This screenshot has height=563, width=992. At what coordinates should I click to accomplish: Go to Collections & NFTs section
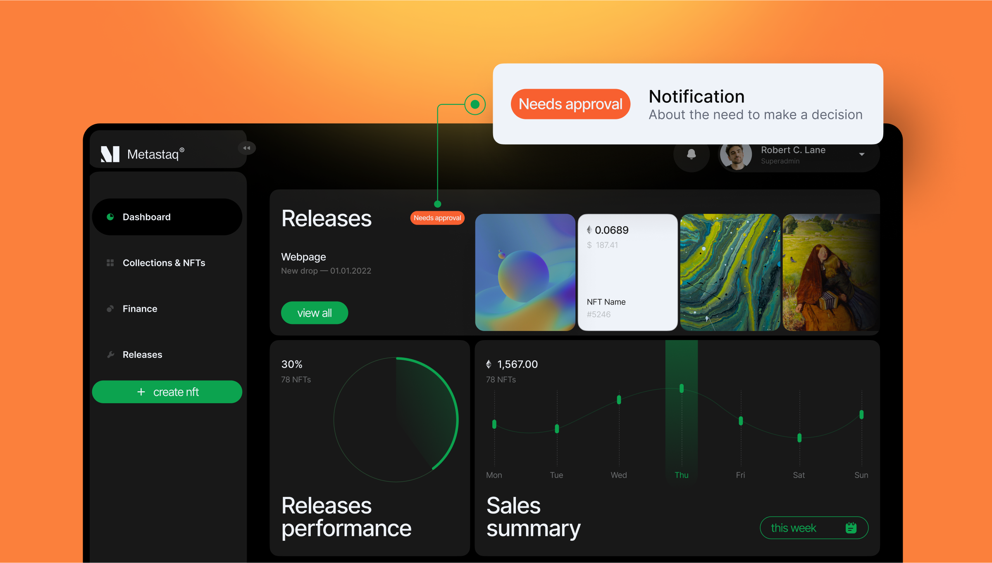[x=164, y=263]
